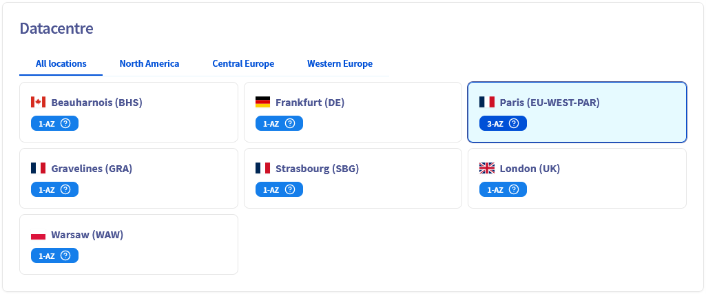This screenshot has height=294, width=706.
Task: Click help icon on Gravelines 1-AZ badge
Action: point(65,190)
